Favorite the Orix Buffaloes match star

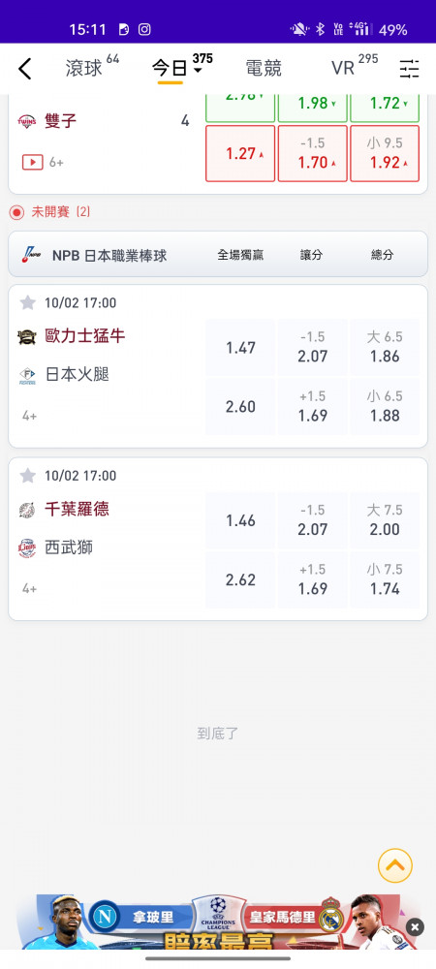click(x=28, y=302)
